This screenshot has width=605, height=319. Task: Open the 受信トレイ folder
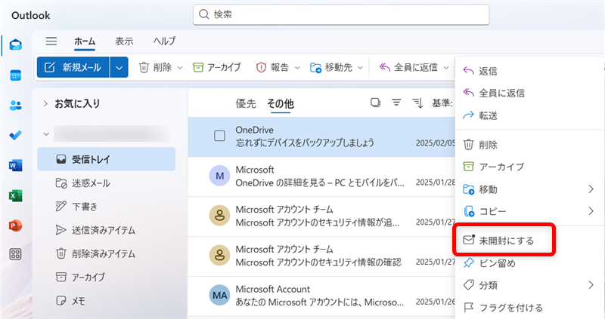(107, 159)
